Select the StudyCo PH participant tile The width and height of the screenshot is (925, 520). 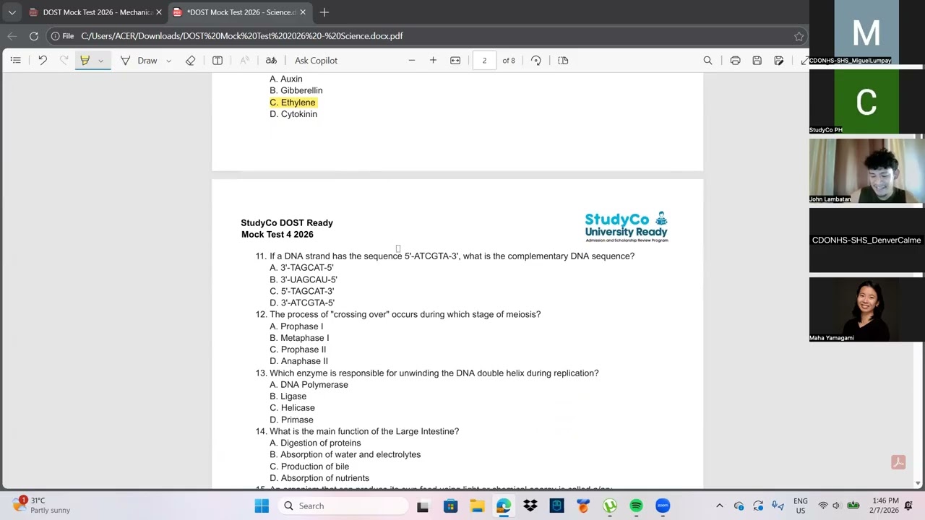[x=866, y=101]
